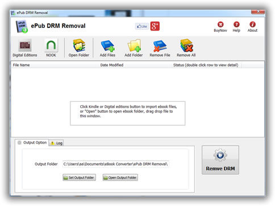This screenshot has width=275, height=206.
Task: Click Set Output Folder button
Action: coord(79,178)
